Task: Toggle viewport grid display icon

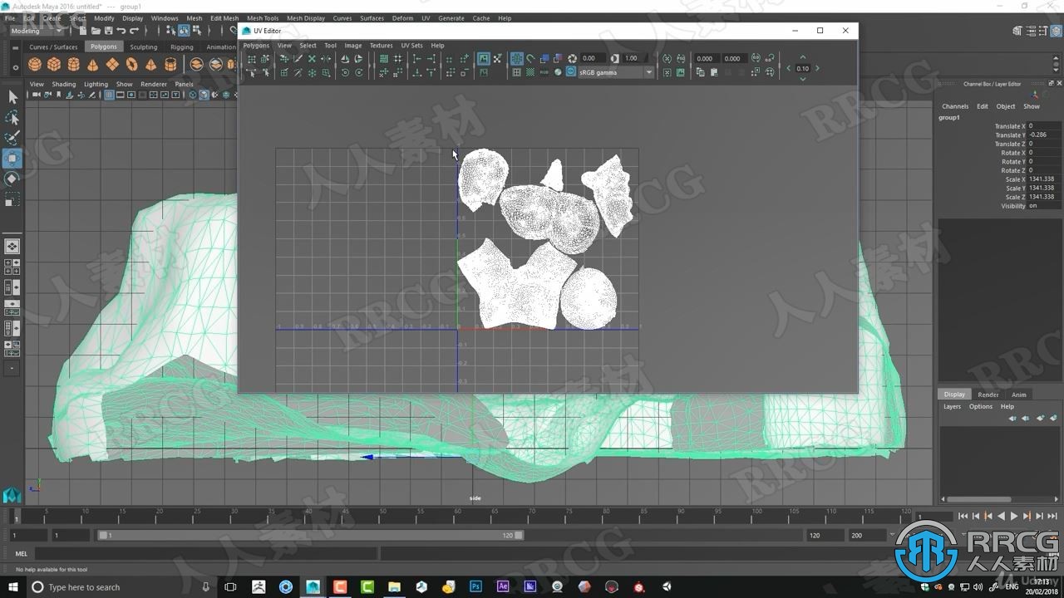Action: (109, 95)
